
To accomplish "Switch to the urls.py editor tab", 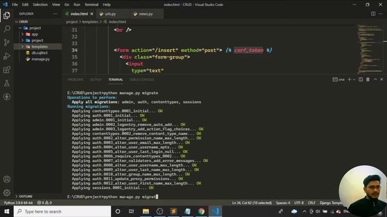I will 113,14.
